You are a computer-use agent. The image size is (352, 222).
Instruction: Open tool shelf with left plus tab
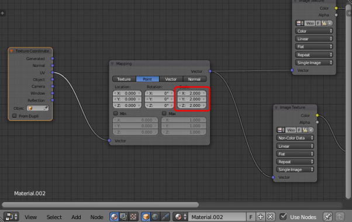2,13
